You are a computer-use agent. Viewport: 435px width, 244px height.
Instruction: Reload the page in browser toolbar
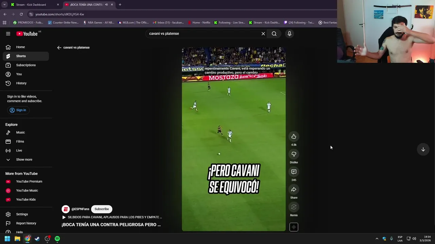coord(21,14)
